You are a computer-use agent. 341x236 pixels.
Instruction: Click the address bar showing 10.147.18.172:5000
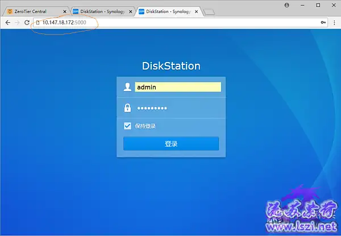[x=180, y=22]
